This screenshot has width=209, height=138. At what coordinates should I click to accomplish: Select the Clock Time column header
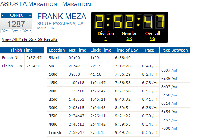tap(101, 50)
